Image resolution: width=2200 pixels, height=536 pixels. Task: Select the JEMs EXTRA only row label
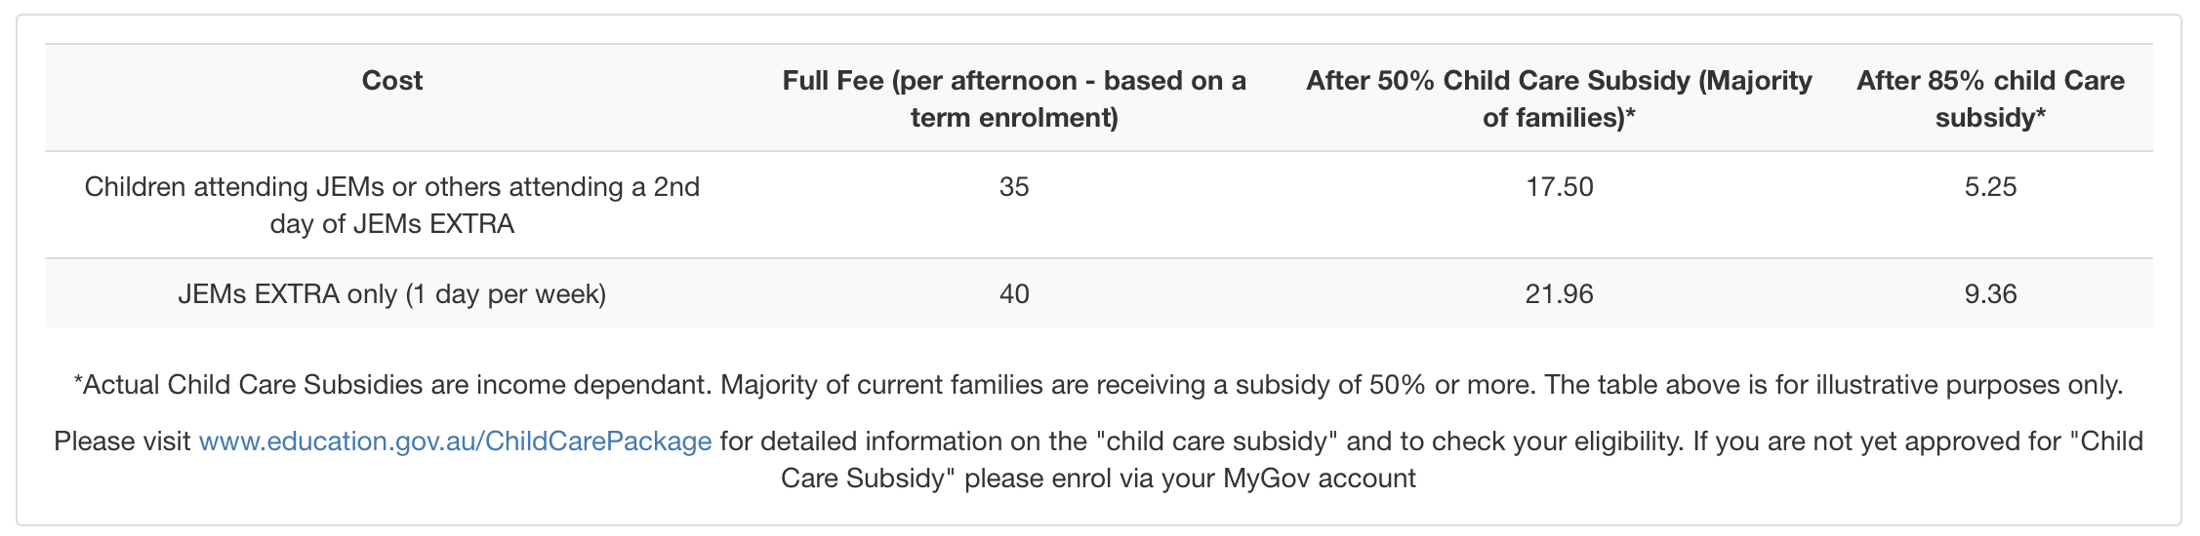tap(391, 294)
